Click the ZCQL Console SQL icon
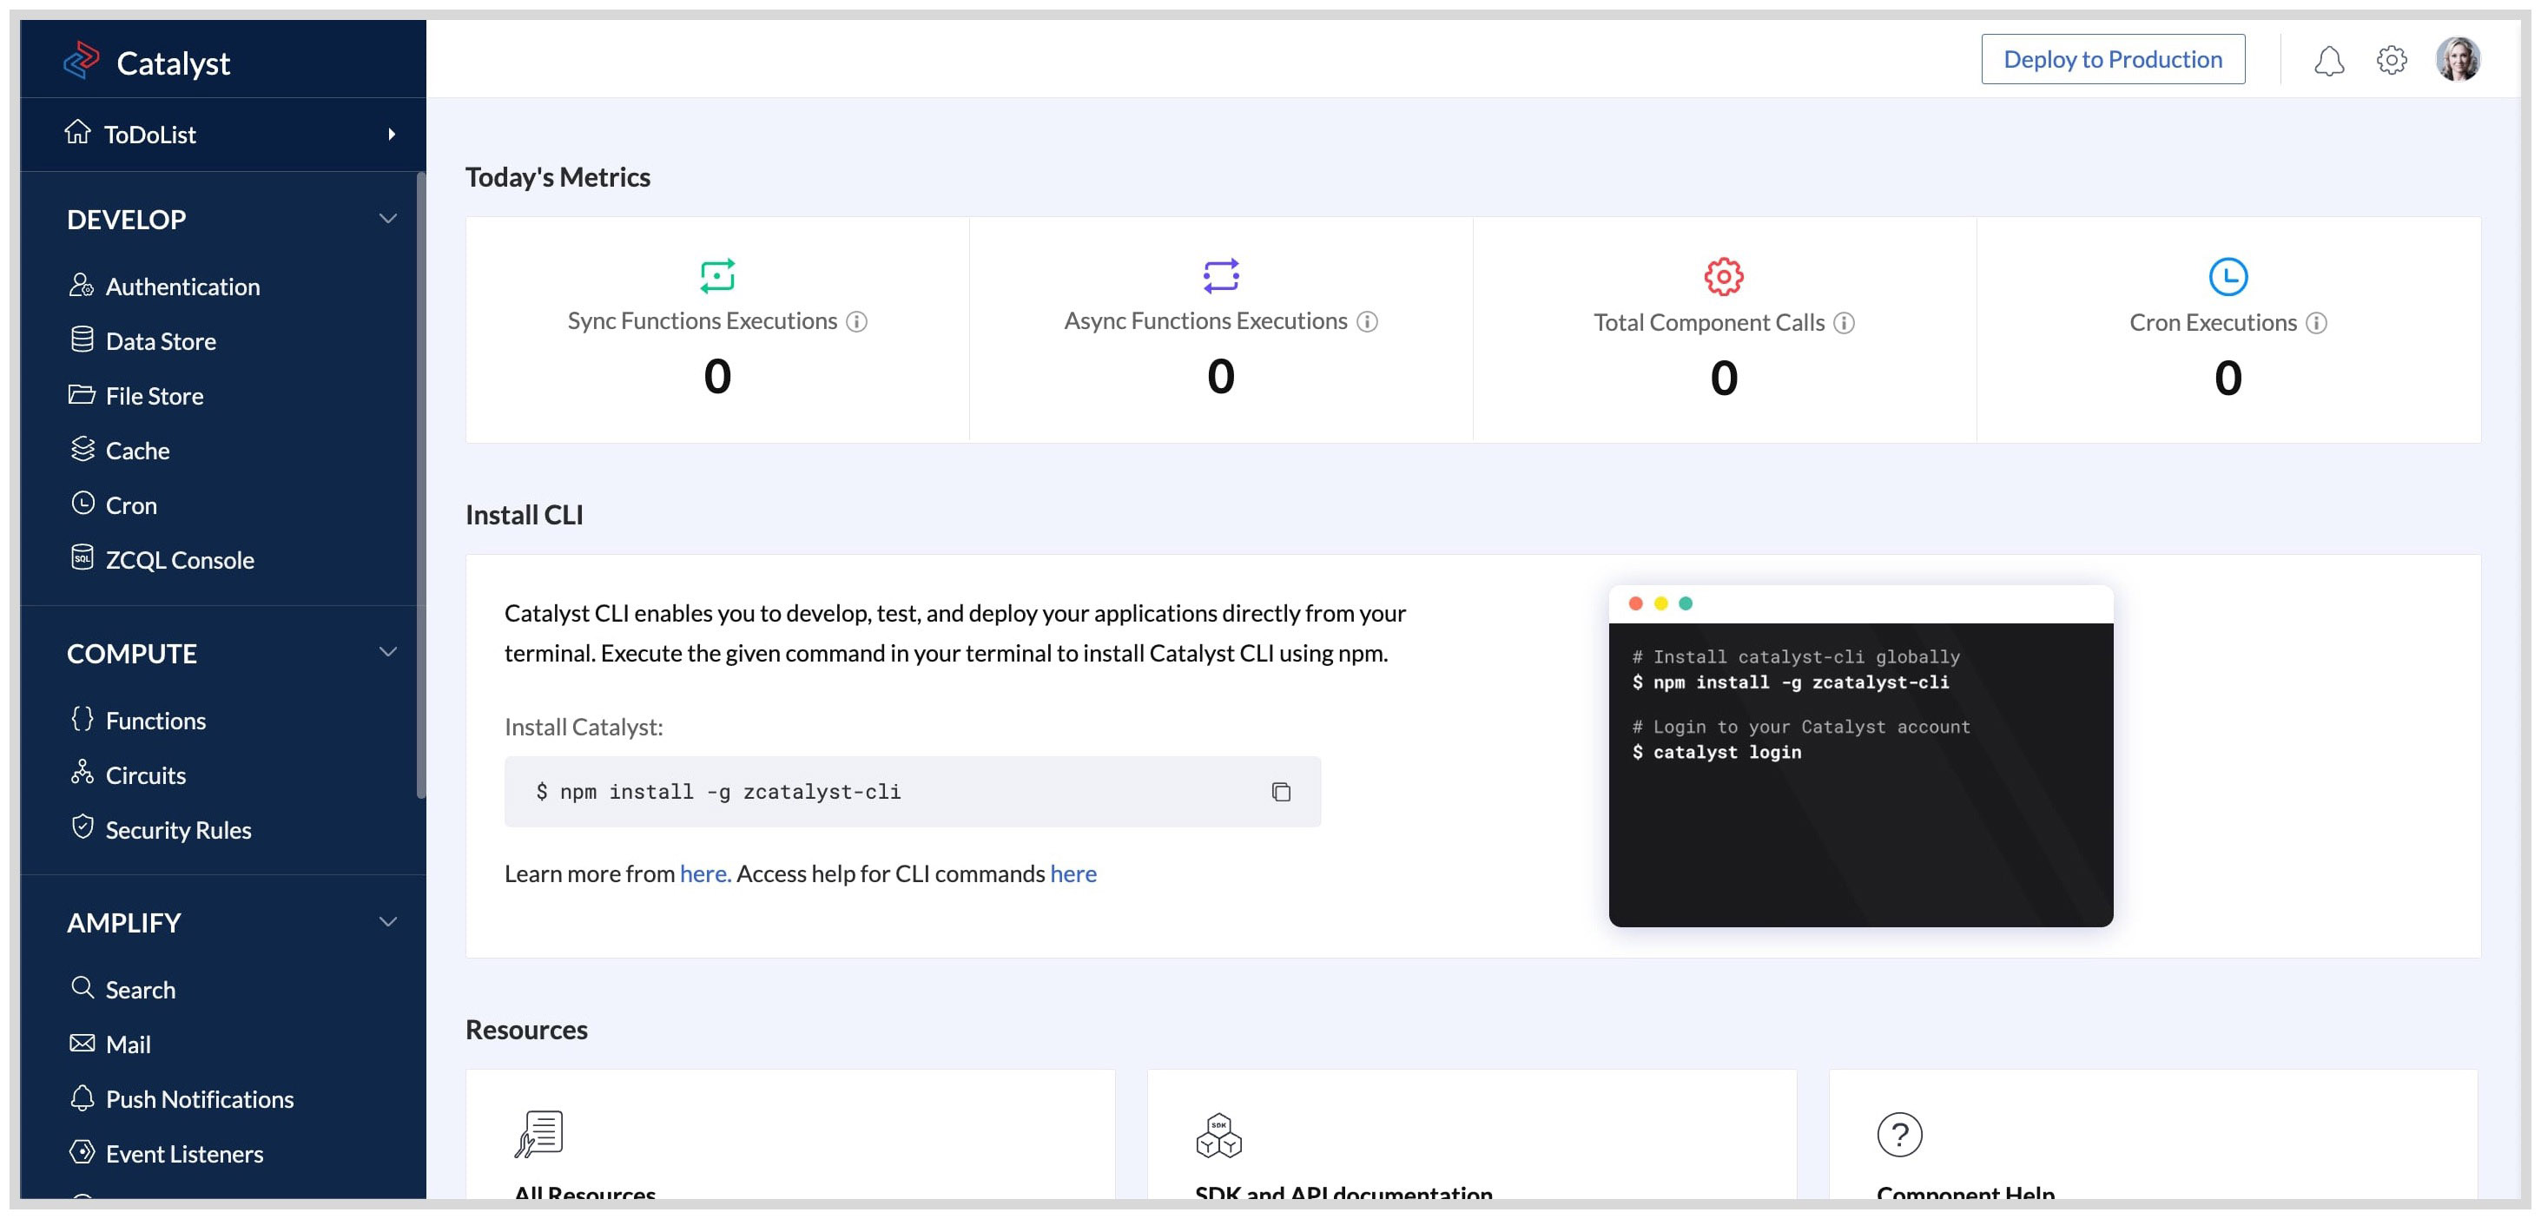 (82, 557)
